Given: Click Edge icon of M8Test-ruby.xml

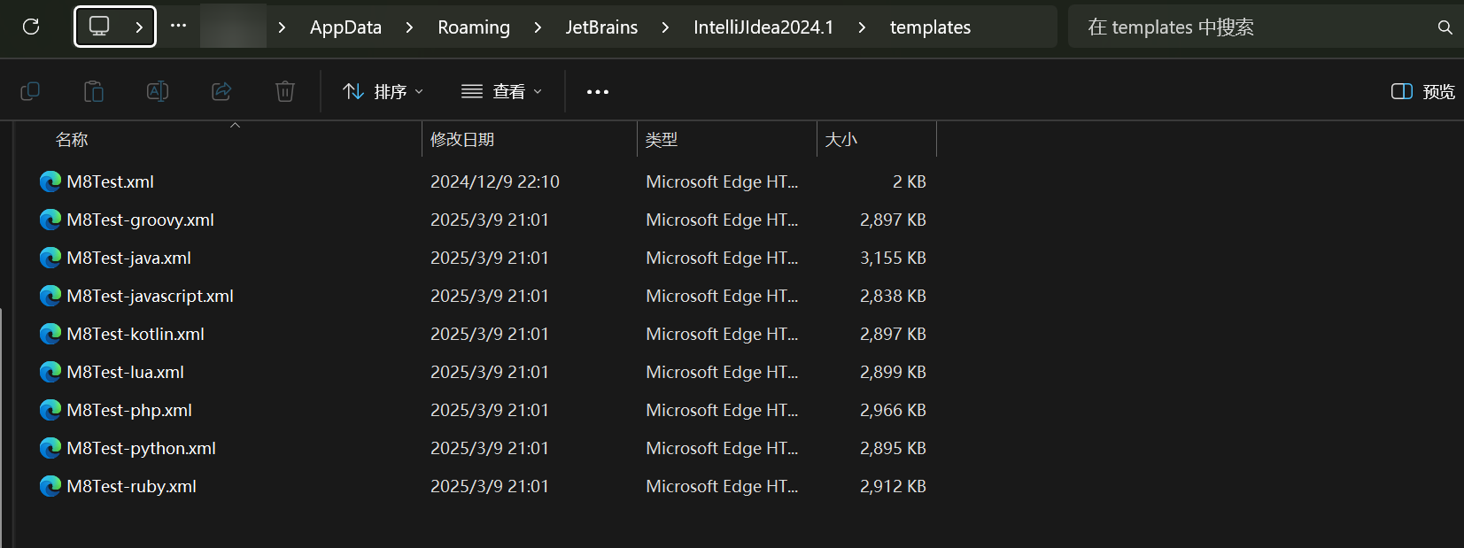Looking at the screenshot, I should tap(50, 486).
